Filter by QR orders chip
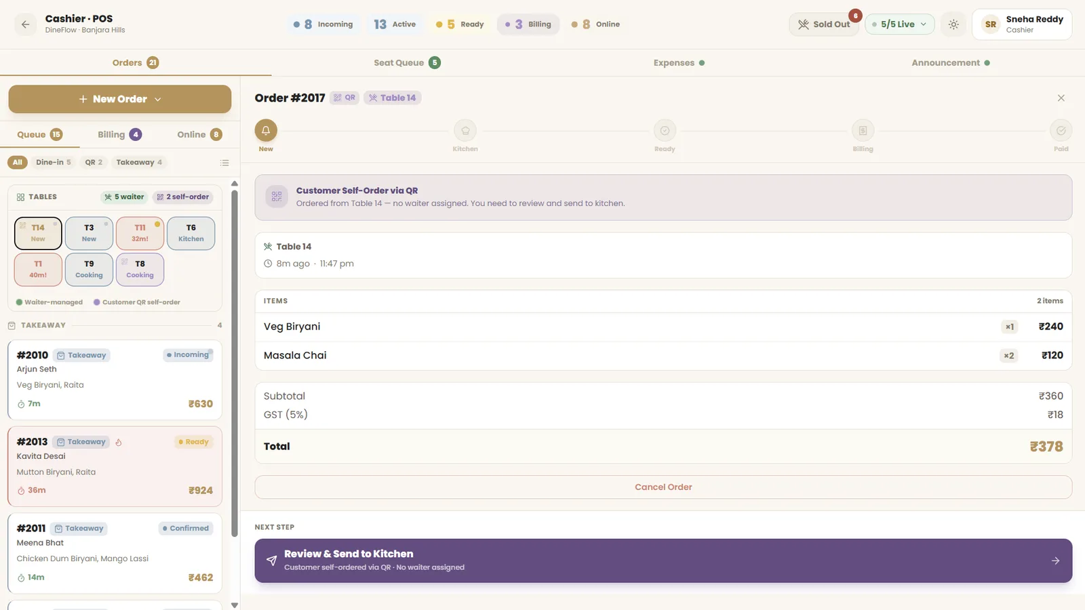1085x610 pixels. [x=94, y=162]
